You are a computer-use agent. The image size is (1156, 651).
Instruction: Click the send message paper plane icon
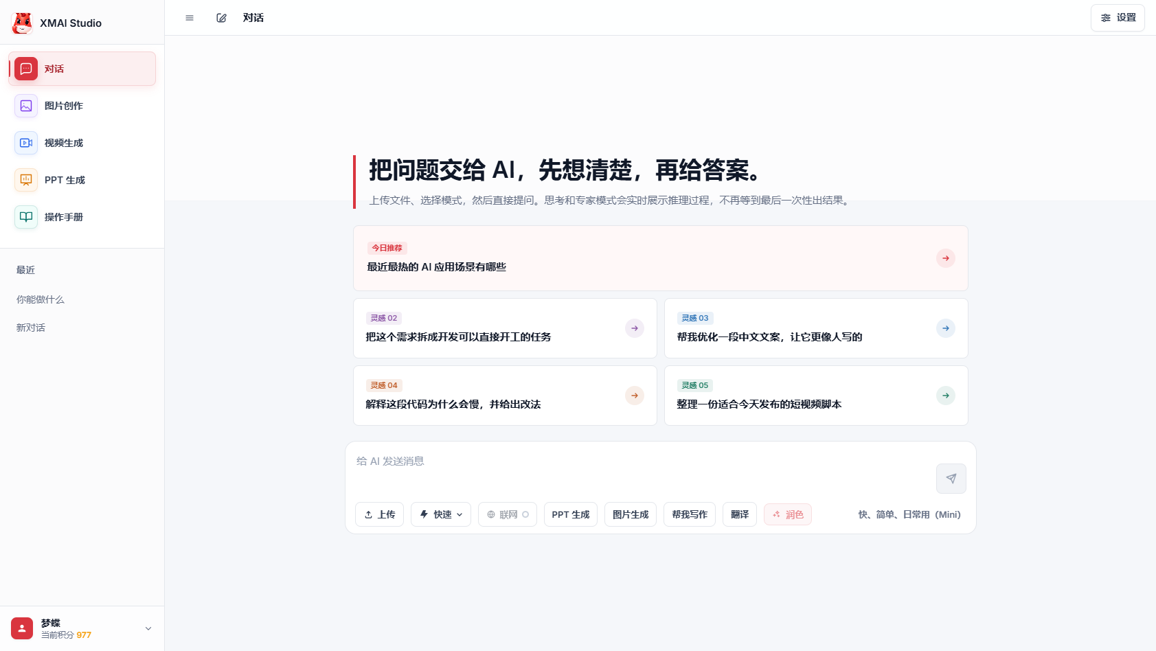pos(951,479)
